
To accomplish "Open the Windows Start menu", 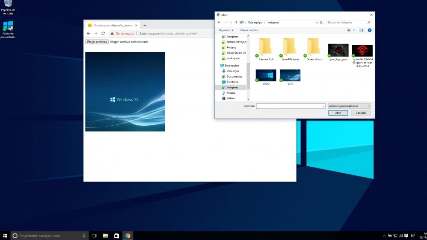I will [5, 236].
